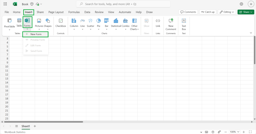Switch to the Page Layout tab
This screenshot has width=256, height=134.
56,12
